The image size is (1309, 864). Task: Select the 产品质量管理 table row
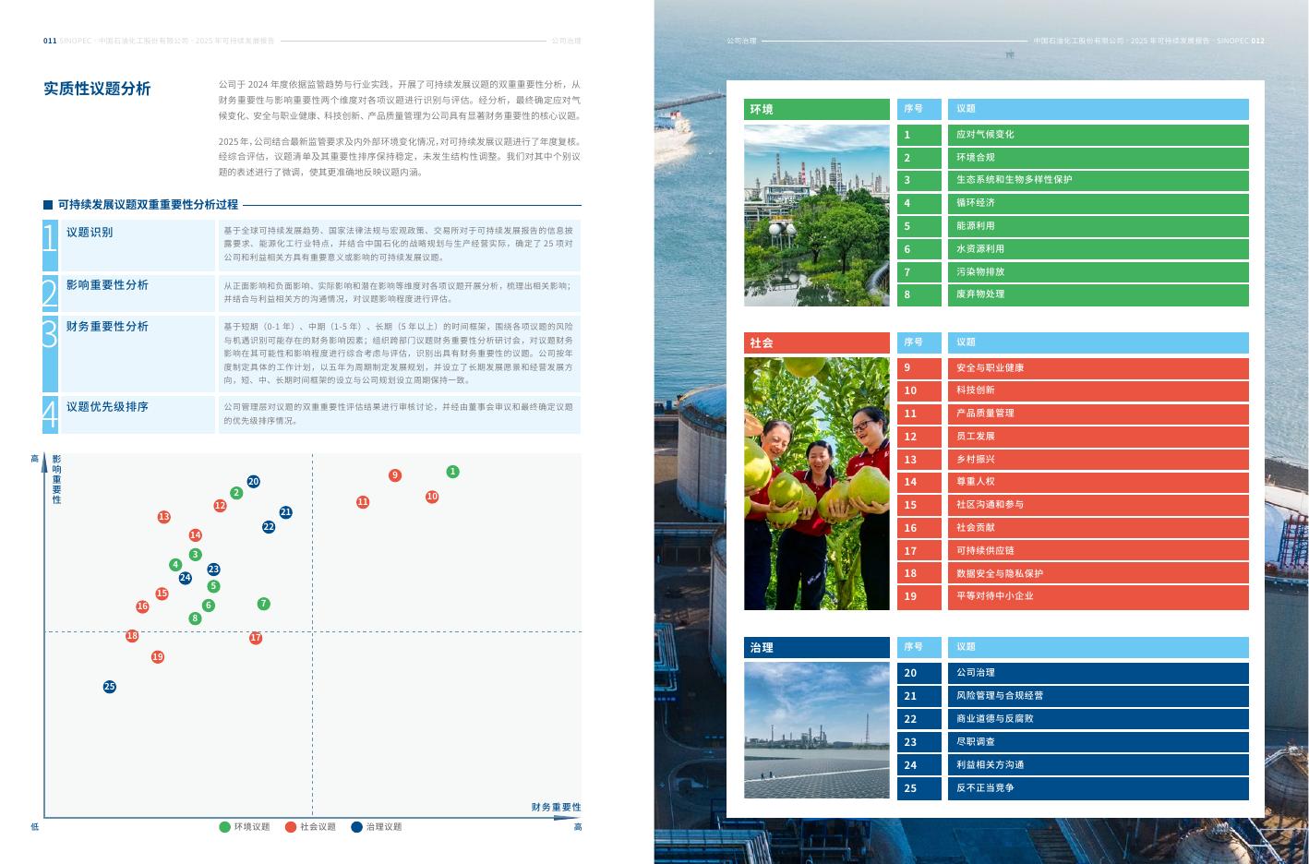click(x=1073, y=414)
